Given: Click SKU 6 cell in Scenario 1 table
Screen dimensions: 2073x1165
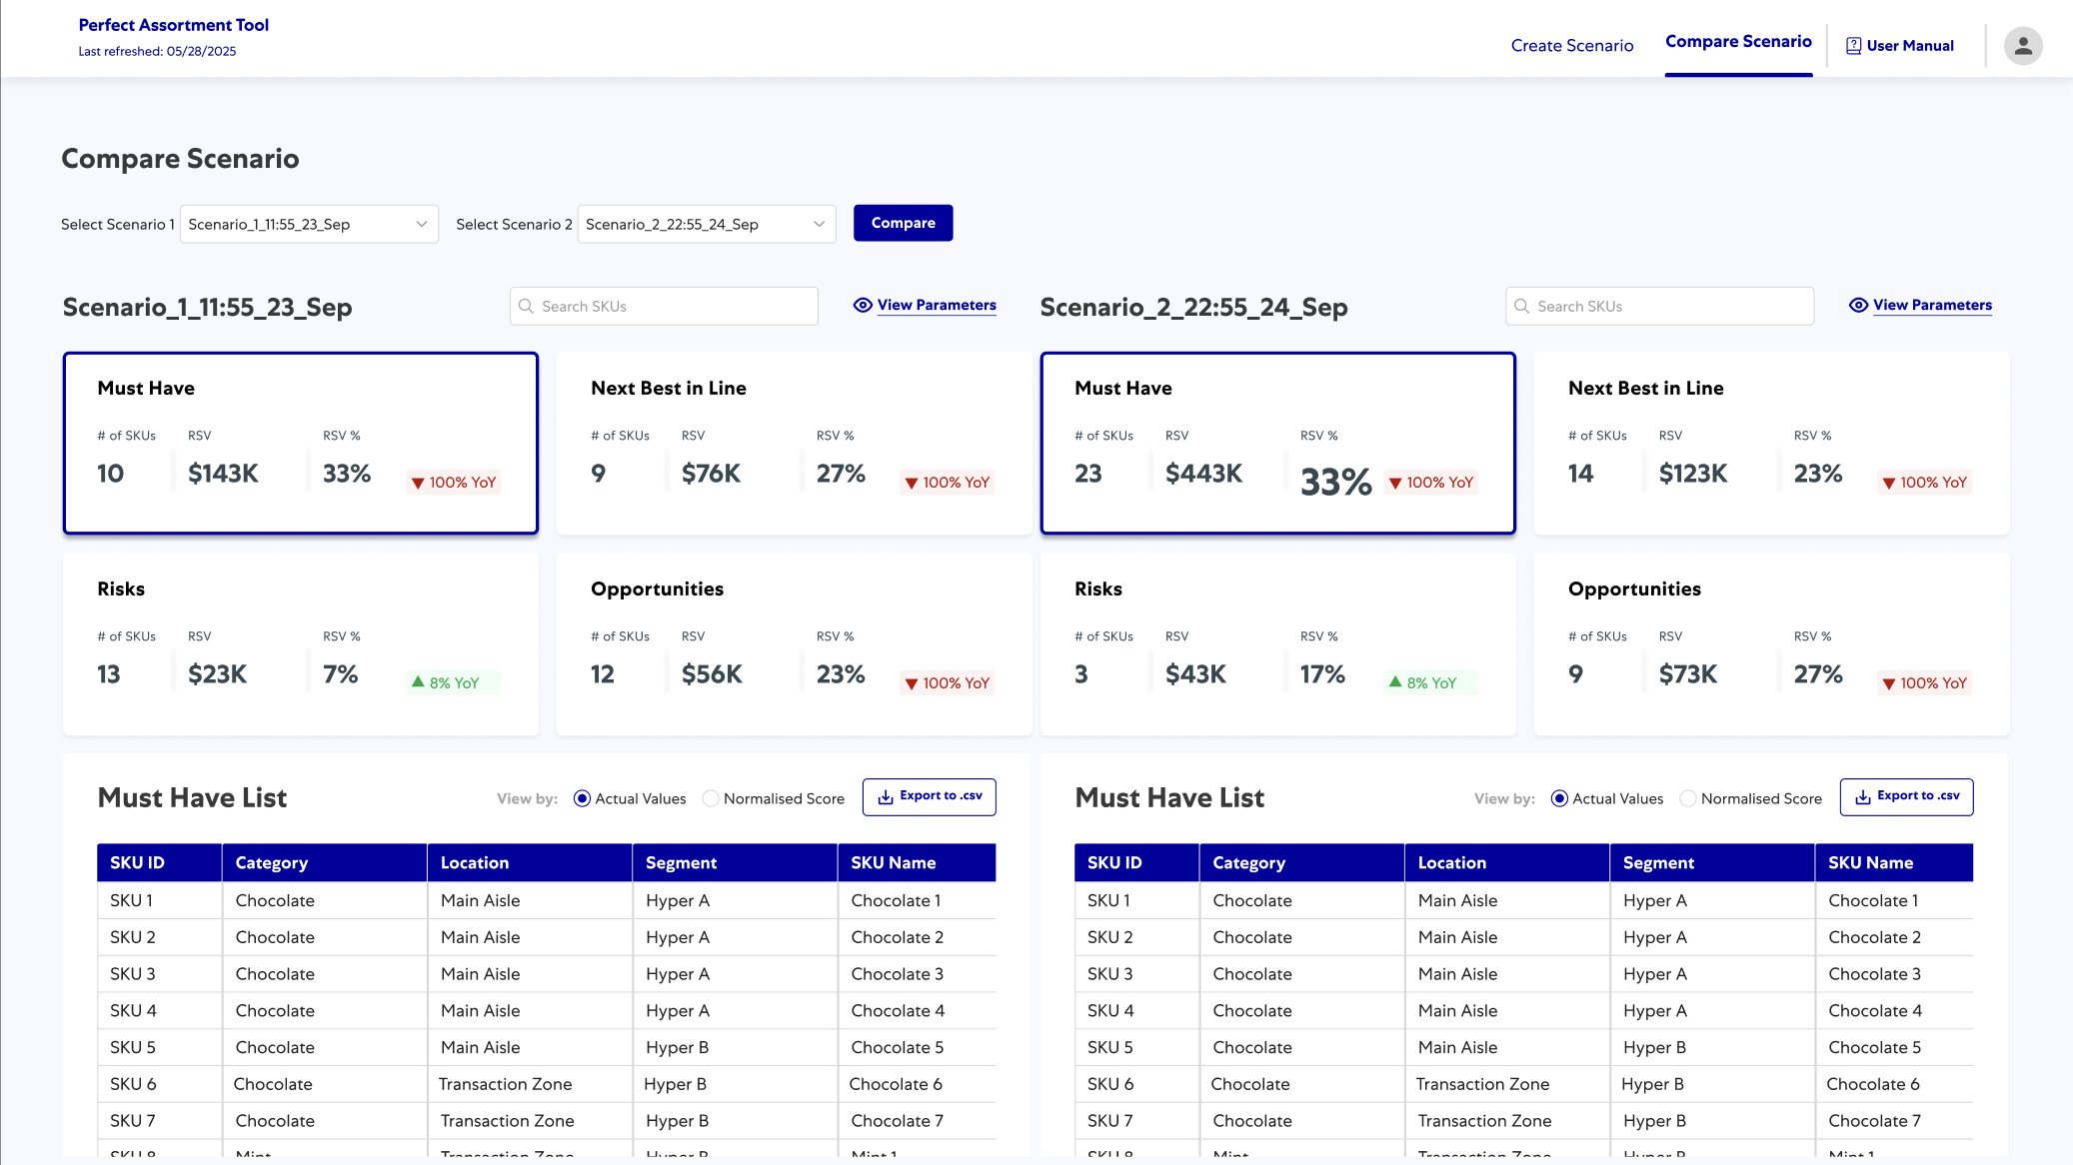Looking at the screenshot, I should tap(159, 1085).
